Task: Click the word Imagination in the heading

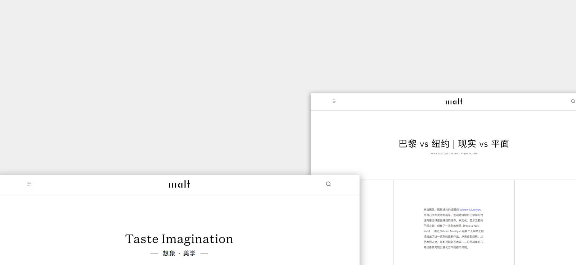Action: coord(197,239)
